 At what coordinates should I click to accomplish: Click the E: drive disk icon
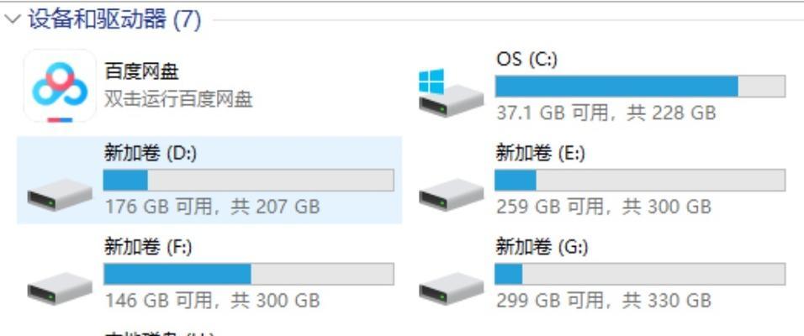[451, 194]
